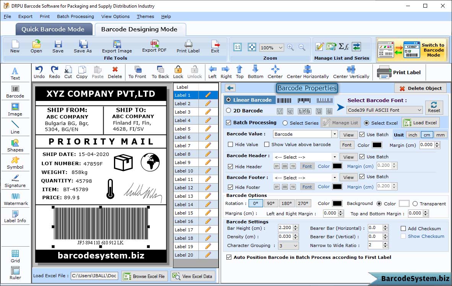Select the Linear Barcode radio option

(229, 100)
